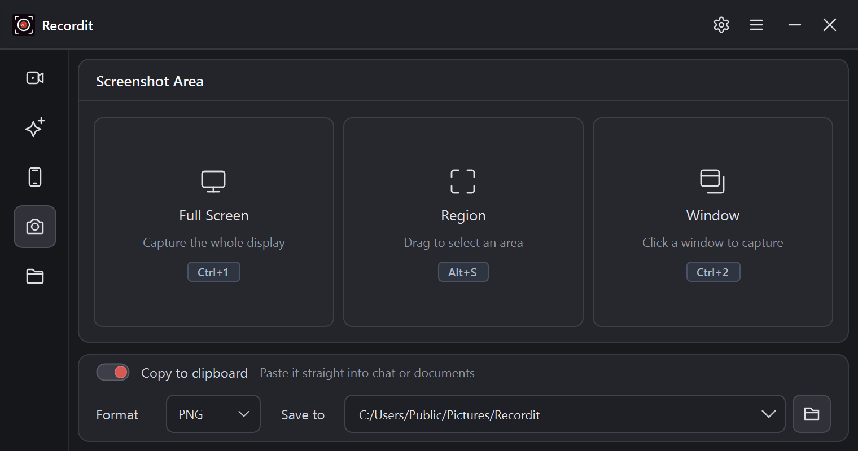The image size is (858, 451).
Task: Switch to the phone recording tab
Action: (35, 177)
